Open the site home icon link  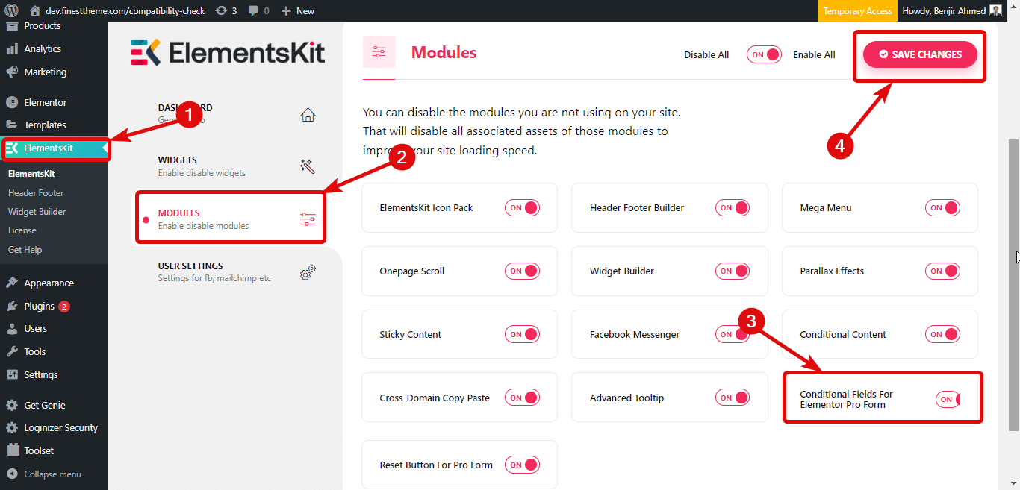35,10
